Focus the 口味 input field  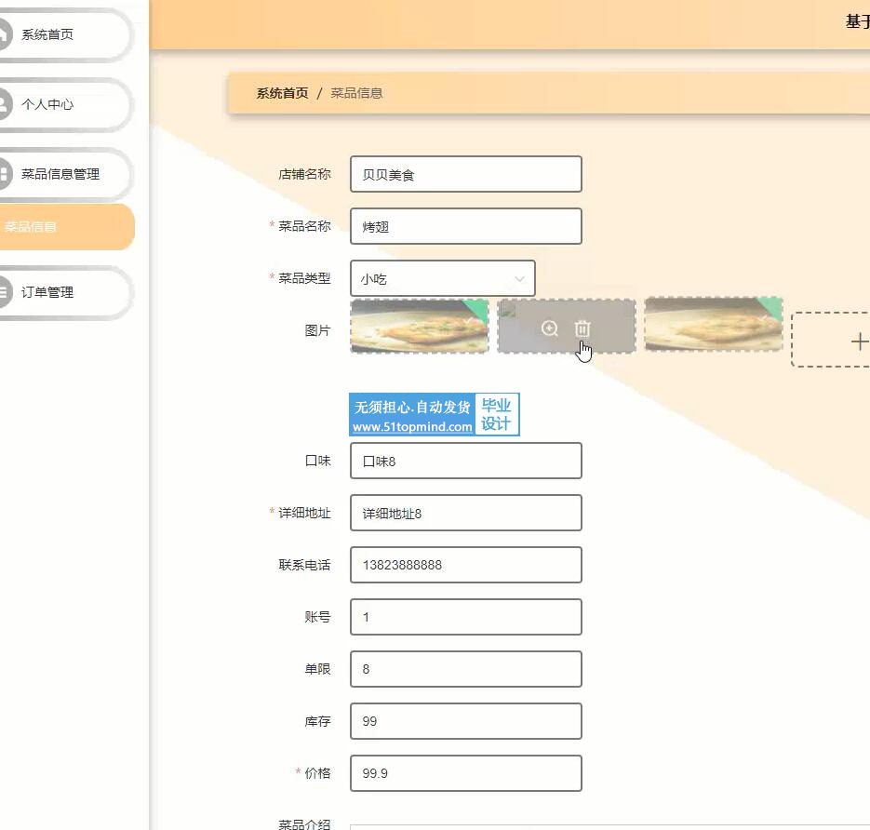466,461
